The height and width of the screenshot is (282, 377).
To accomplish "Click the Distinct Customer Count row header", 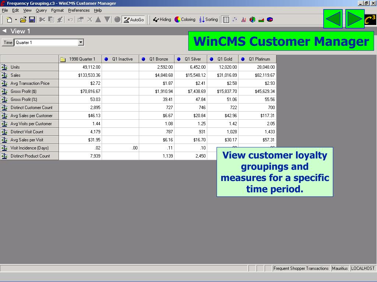I will (x=29, y=108).
